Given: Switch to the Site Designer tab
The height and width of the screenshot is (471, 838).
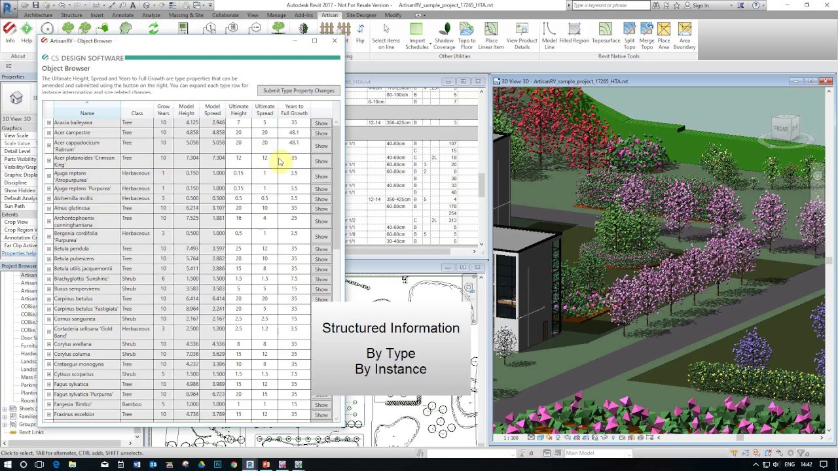Looking at the screenshot, I should 361,15.
